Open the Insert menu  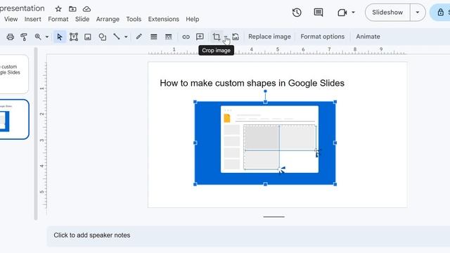tap(33, 19)
